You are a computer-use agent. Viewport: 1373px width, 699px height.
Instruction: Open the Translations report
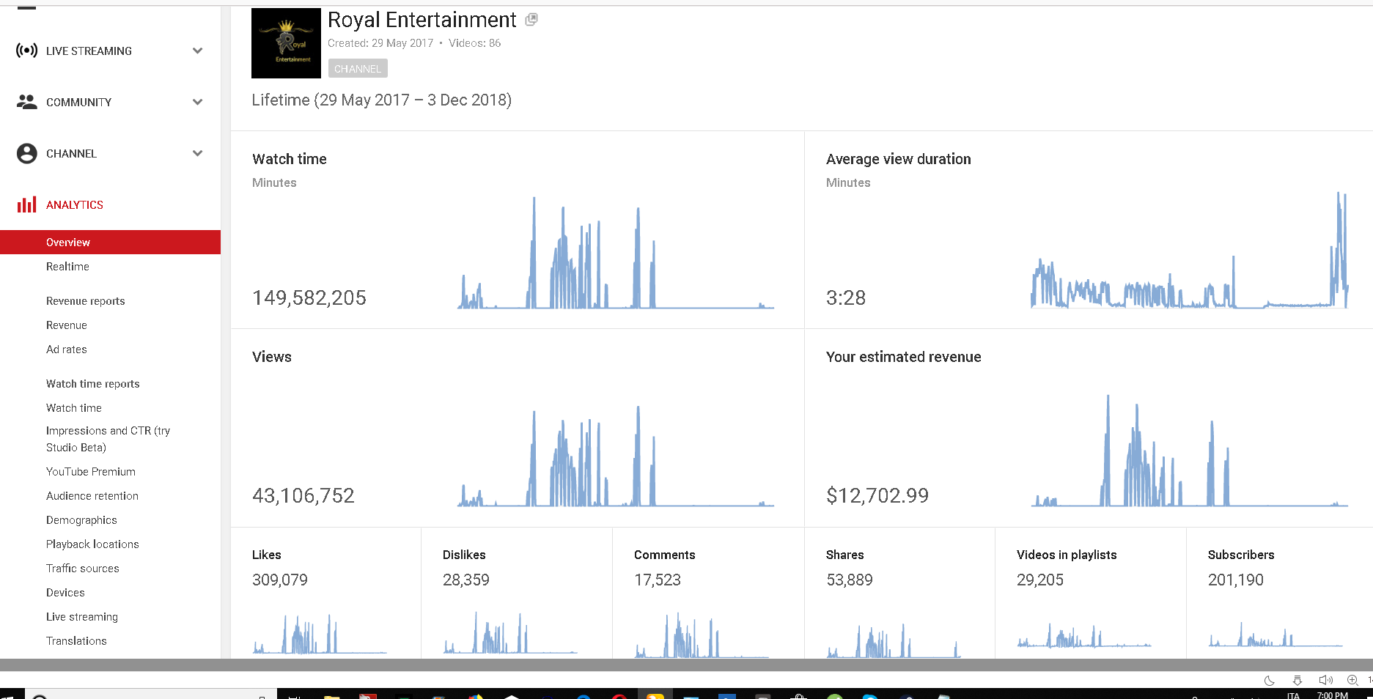pos(76,641)
